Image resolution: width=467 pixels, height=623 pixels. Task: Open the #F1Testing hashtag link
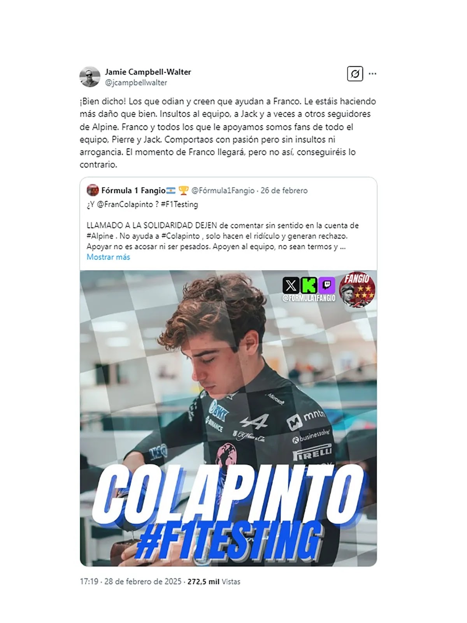point(179,204)
